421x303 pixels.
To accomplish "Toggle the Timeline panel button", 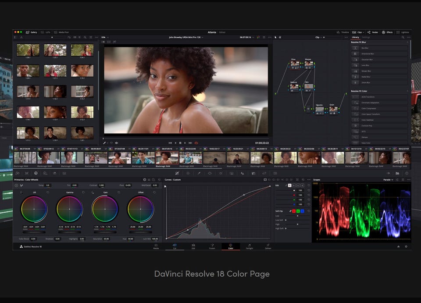I will point(343,32).
